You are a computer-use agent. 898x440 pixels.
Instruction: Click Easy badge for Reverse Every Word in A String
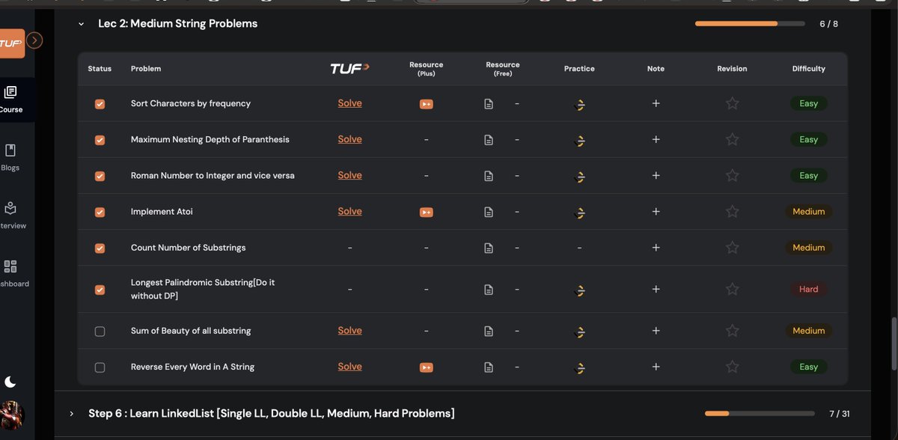[x=809, y=367]
